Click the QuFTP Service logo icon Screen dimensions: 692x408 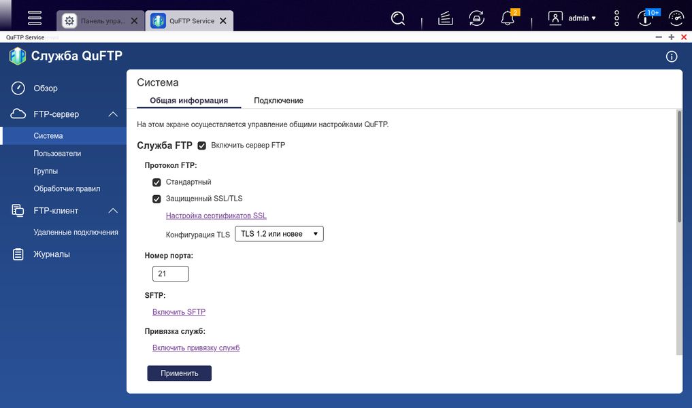click(x=18, y=56)
